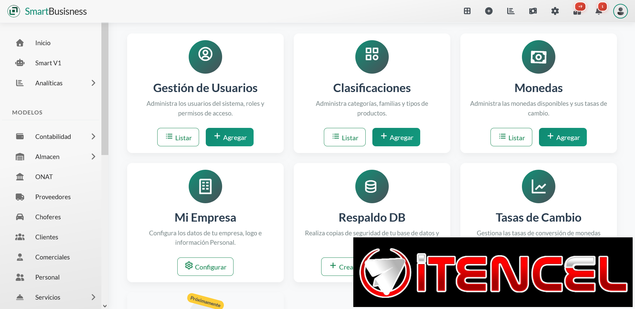Click Listar on the Gestión de Usuarios card
The height and width of the screenshot is (309, 635).
(x=178, y=137)
